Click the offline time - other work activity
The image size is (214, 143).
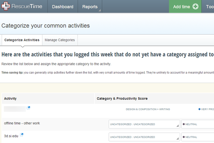(22, 123)
